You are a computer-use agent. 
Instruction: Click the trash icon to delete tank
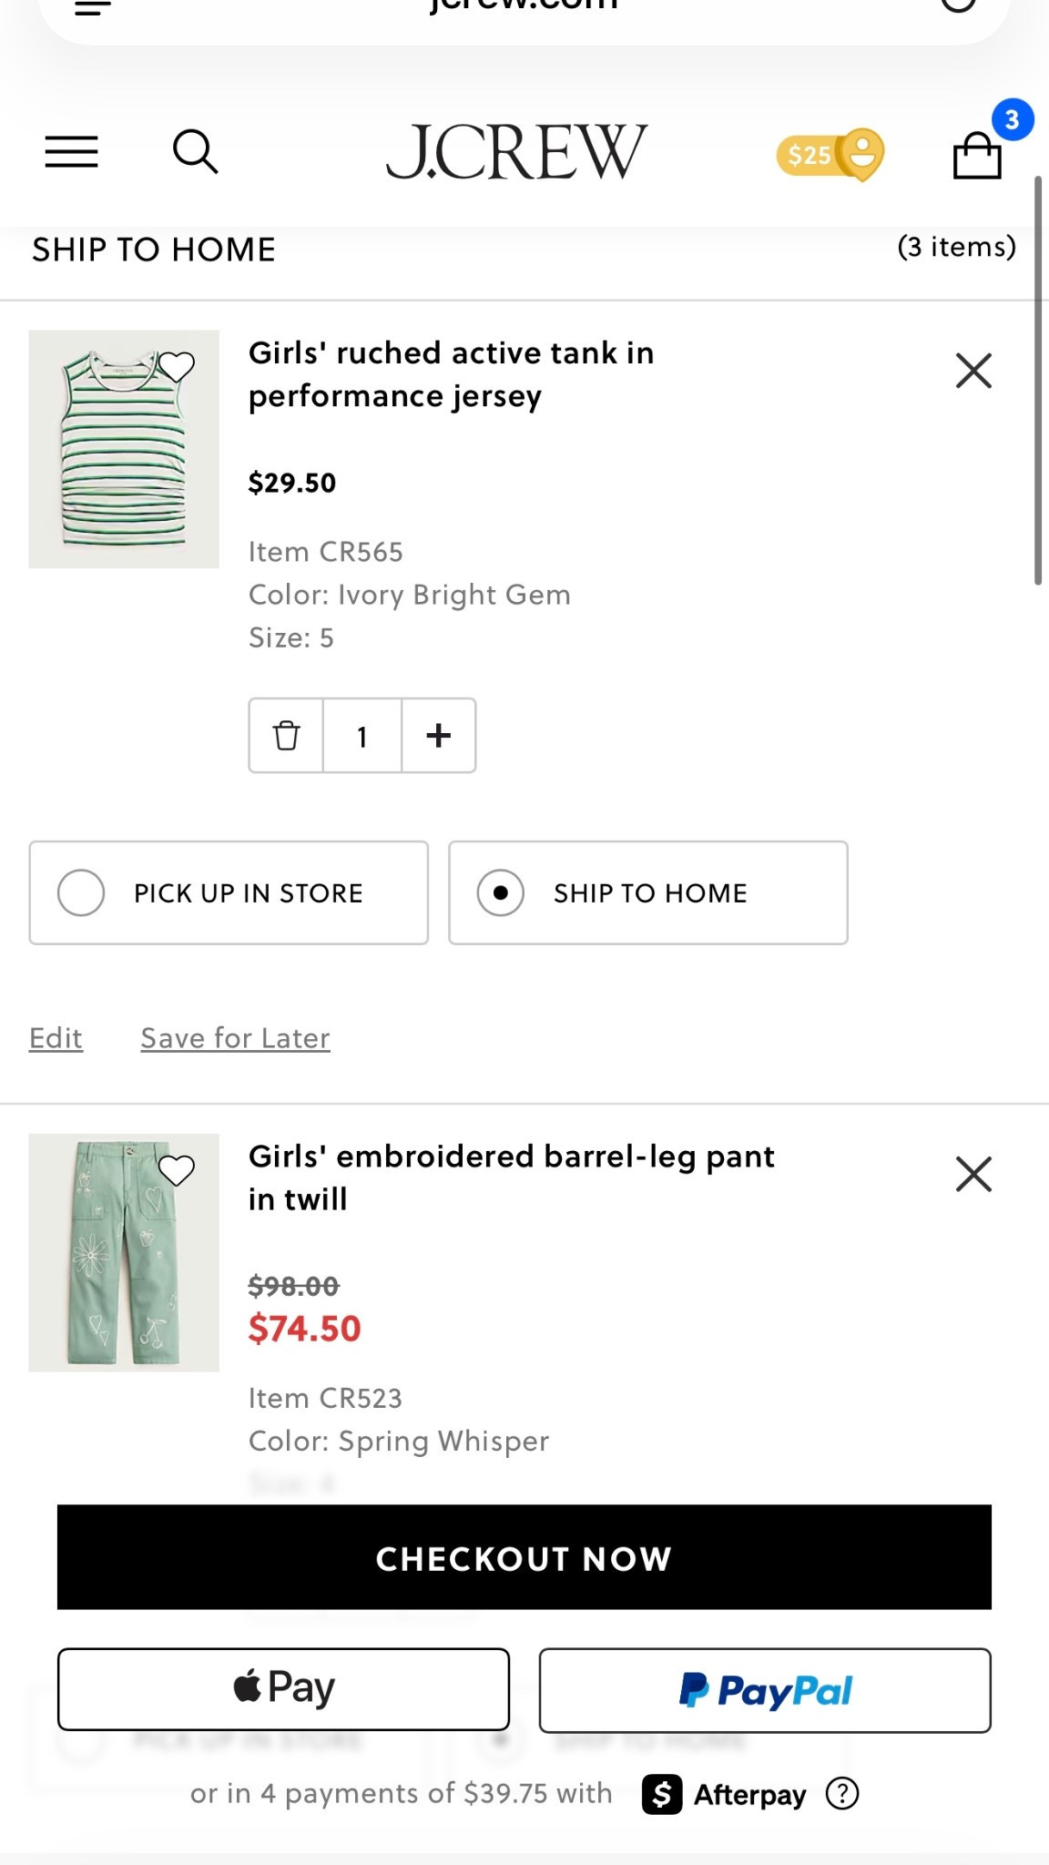click(286, 736)
